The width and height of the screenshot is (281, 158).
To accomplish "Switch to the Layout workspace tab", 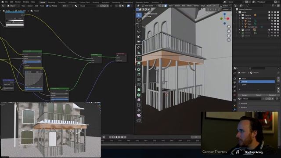I will click(43, 2).
